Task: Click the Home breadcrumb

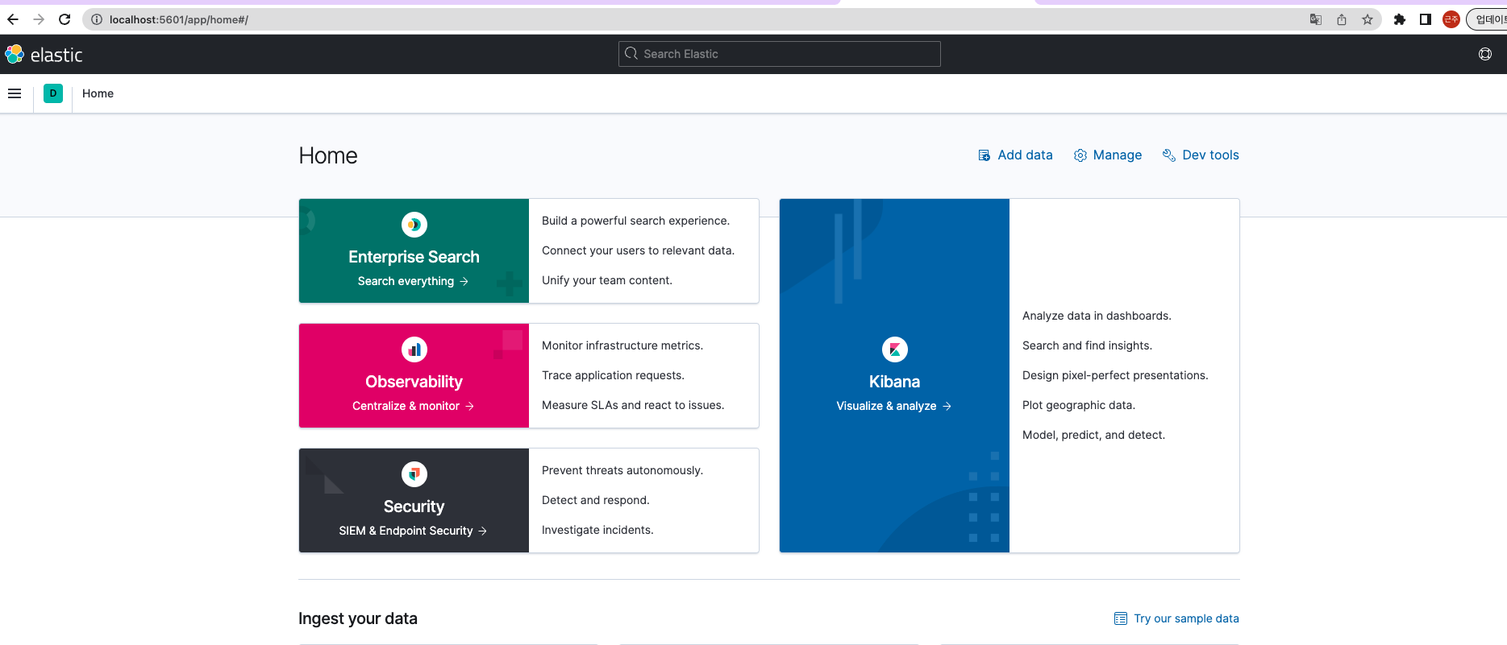Action: (x=98, y=93)
